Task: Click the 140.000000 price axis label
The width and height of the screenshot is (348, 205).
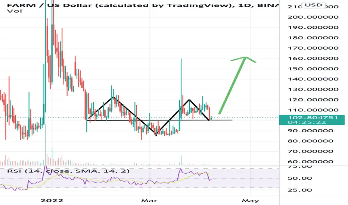Action: 313,79
